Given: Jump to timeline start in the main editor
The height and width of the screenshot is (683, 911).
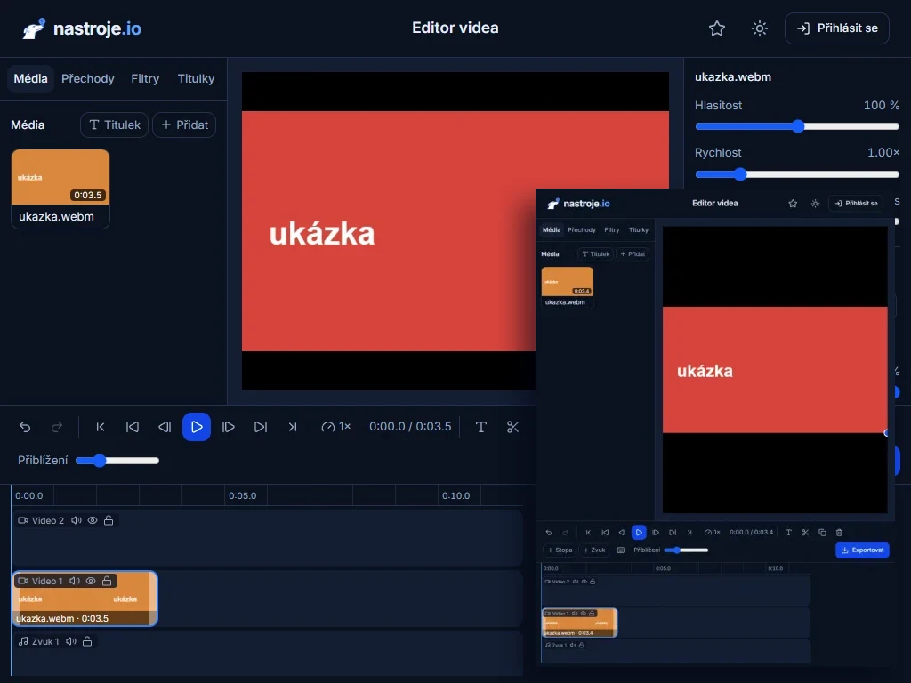Looking at the screenshot, I should 101,427.
